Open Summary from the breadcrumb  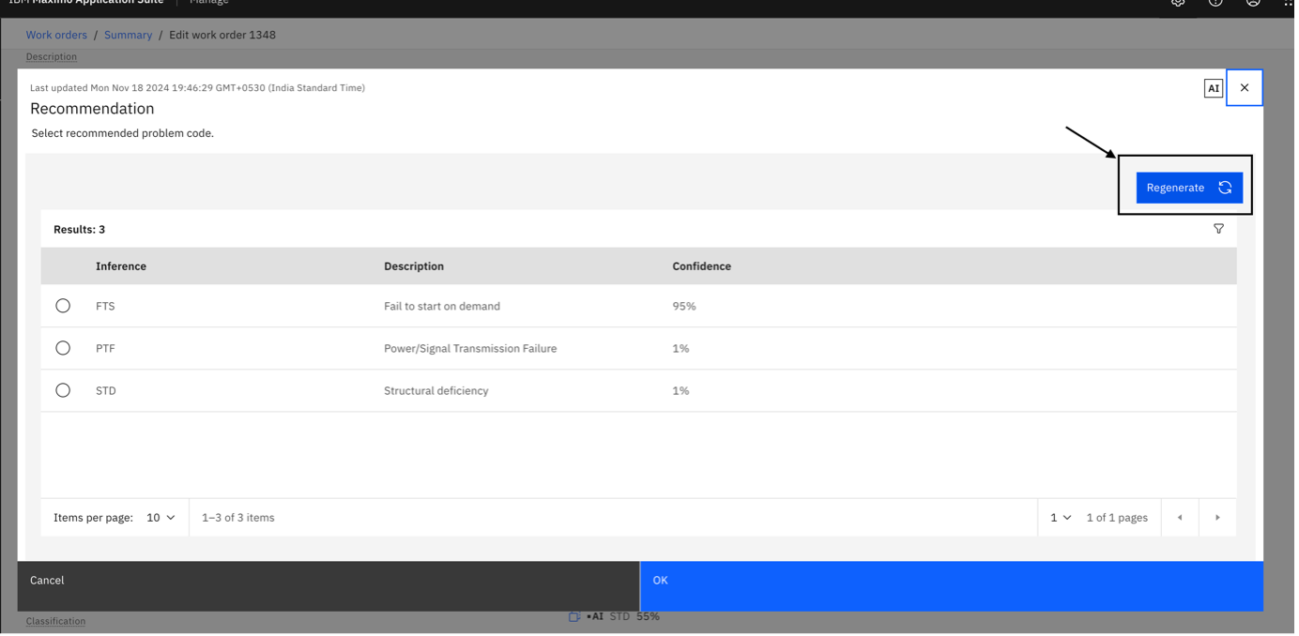click(x=128, y=35)
